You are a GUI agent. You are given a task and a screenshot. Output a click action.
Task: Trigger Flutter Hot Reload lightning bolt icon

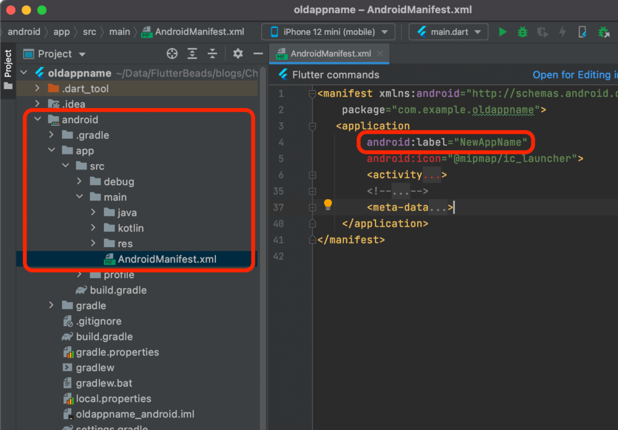pyautogui.click(x=563, y=31)
